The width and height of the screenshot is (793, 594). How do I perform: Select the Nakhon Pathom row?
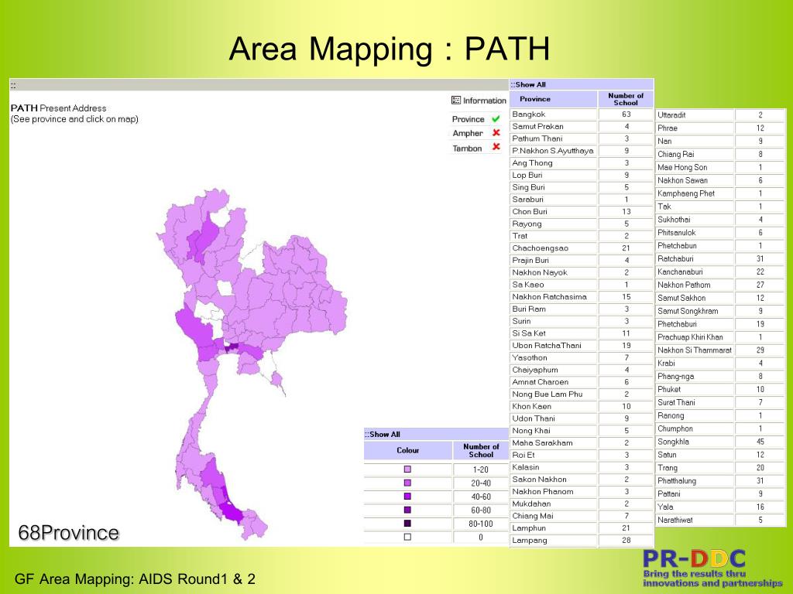point(720,285)
